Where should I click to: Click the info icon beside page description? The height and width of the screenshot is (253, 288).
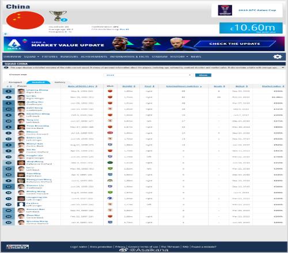[6, 67]
